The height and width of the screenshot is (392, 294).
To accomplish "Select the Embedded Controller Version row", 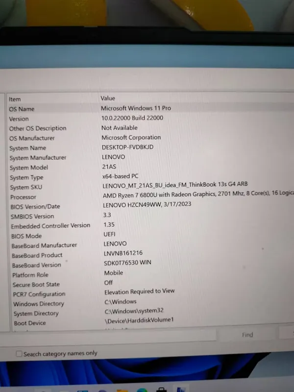I will click(50, 225).
